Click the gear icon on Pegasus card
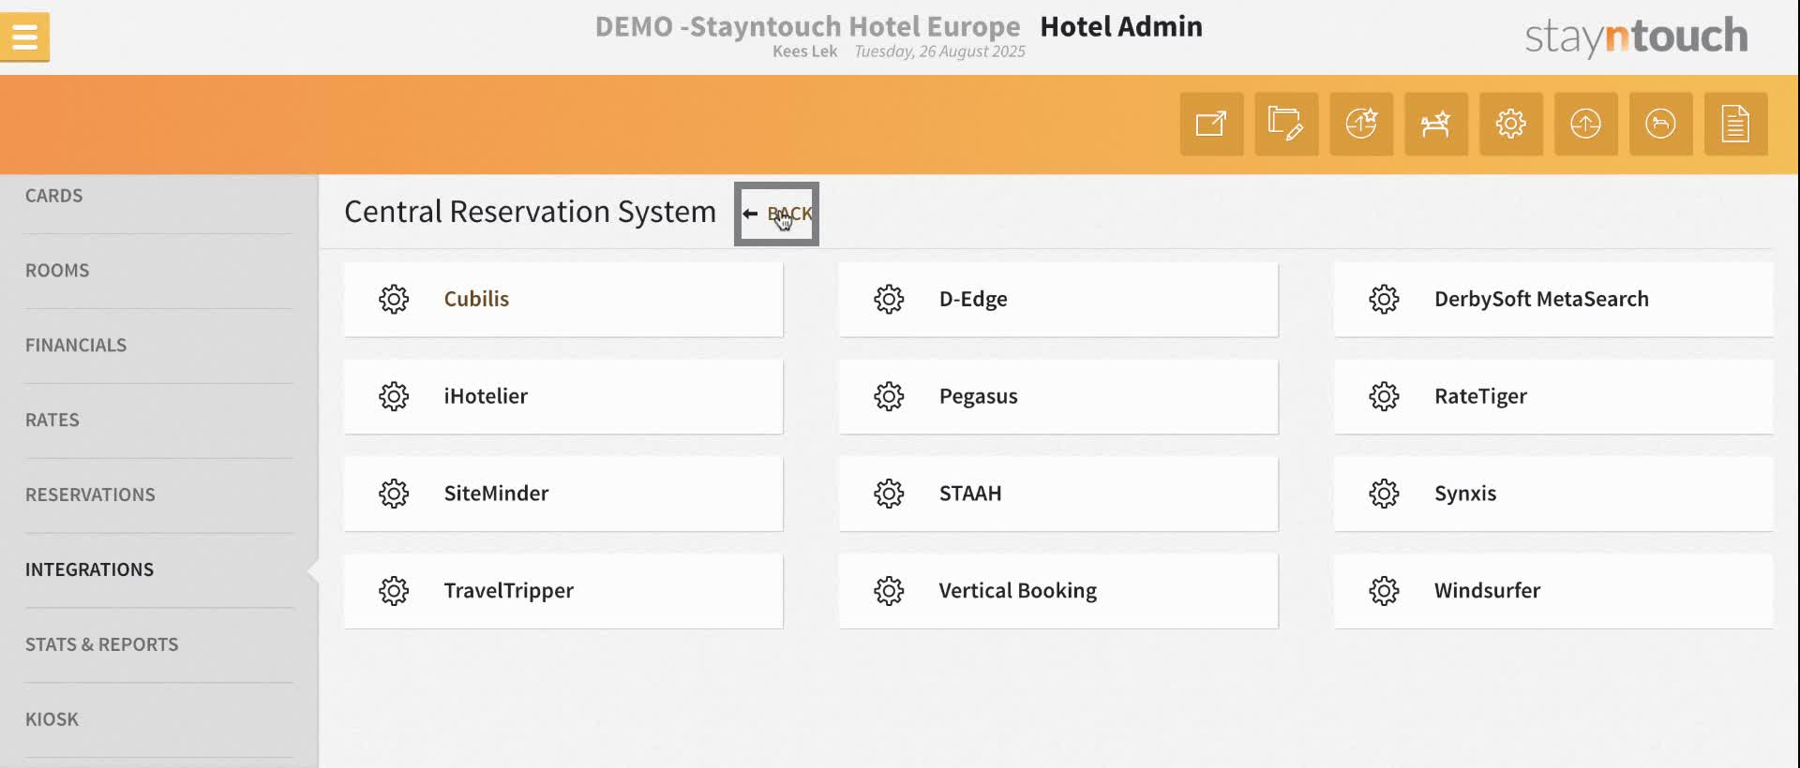Image resolution: width=1800 pixels, height=768 pixels. 889,396
